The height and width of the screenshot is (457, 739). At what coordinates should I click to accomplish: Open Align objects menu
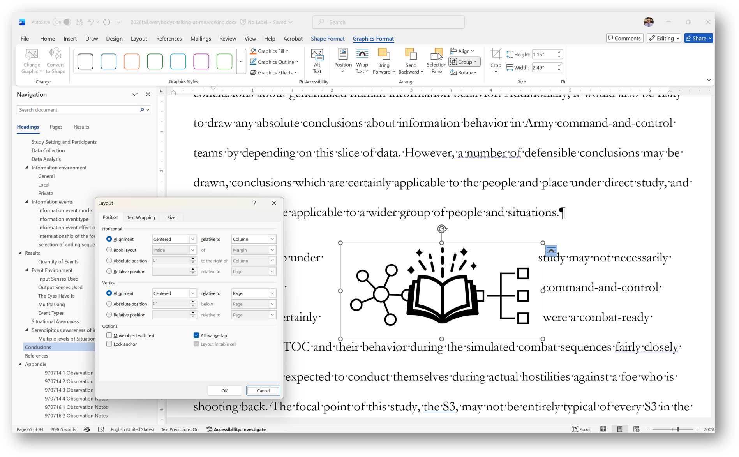(x=462, y=51)
